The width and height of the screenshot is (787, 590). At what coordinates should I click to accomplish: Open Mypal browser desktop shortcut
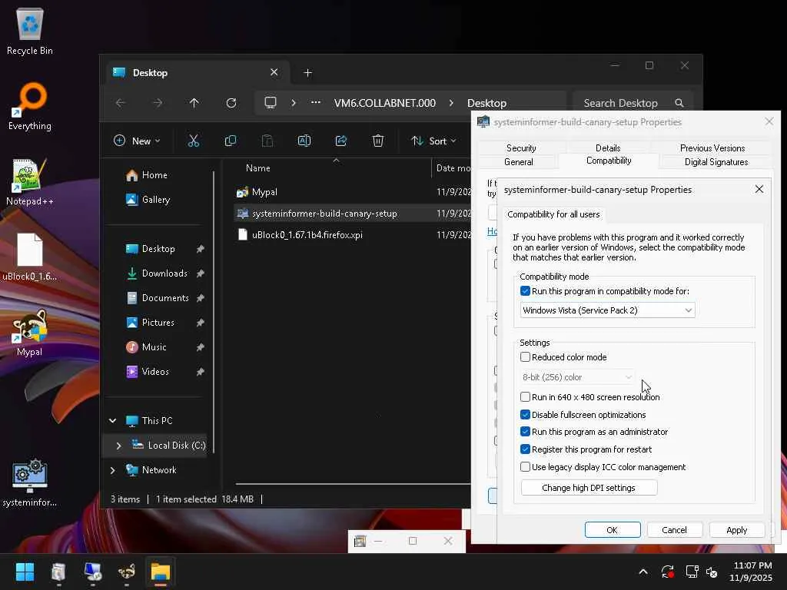coord(30,332)
